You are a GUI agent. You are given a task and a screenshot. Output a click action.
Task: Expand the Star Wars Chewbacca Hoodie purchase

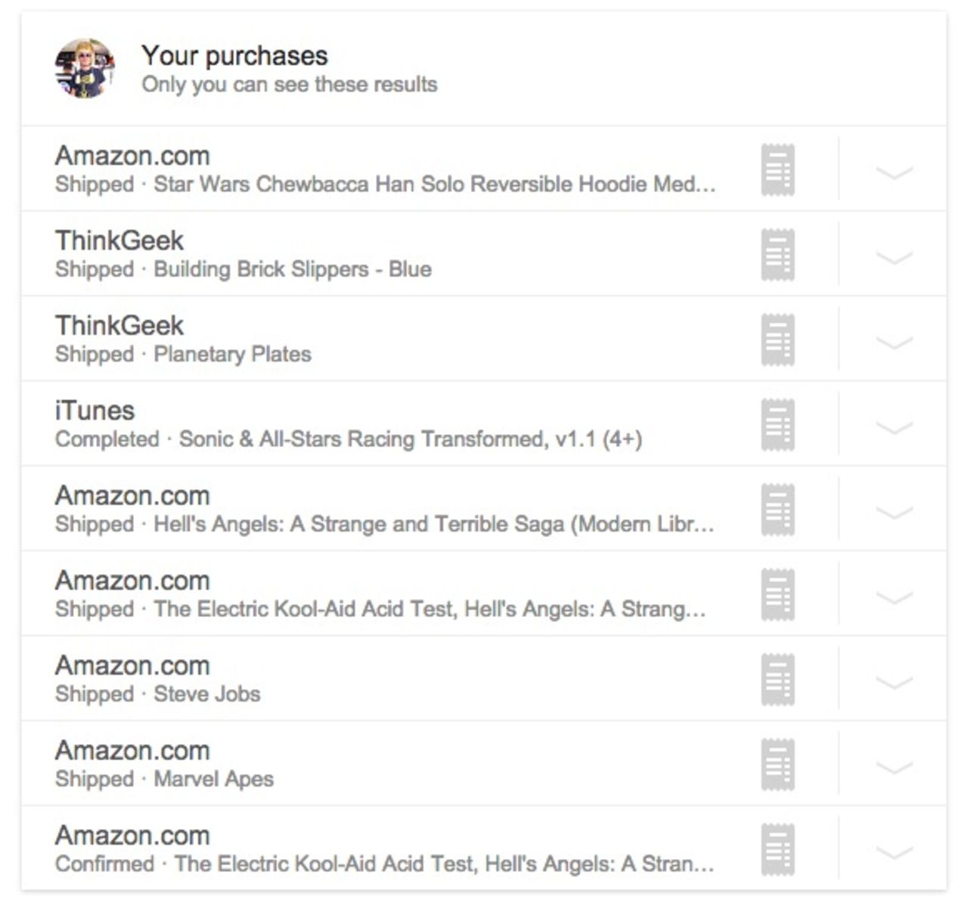tap(894, 172)
